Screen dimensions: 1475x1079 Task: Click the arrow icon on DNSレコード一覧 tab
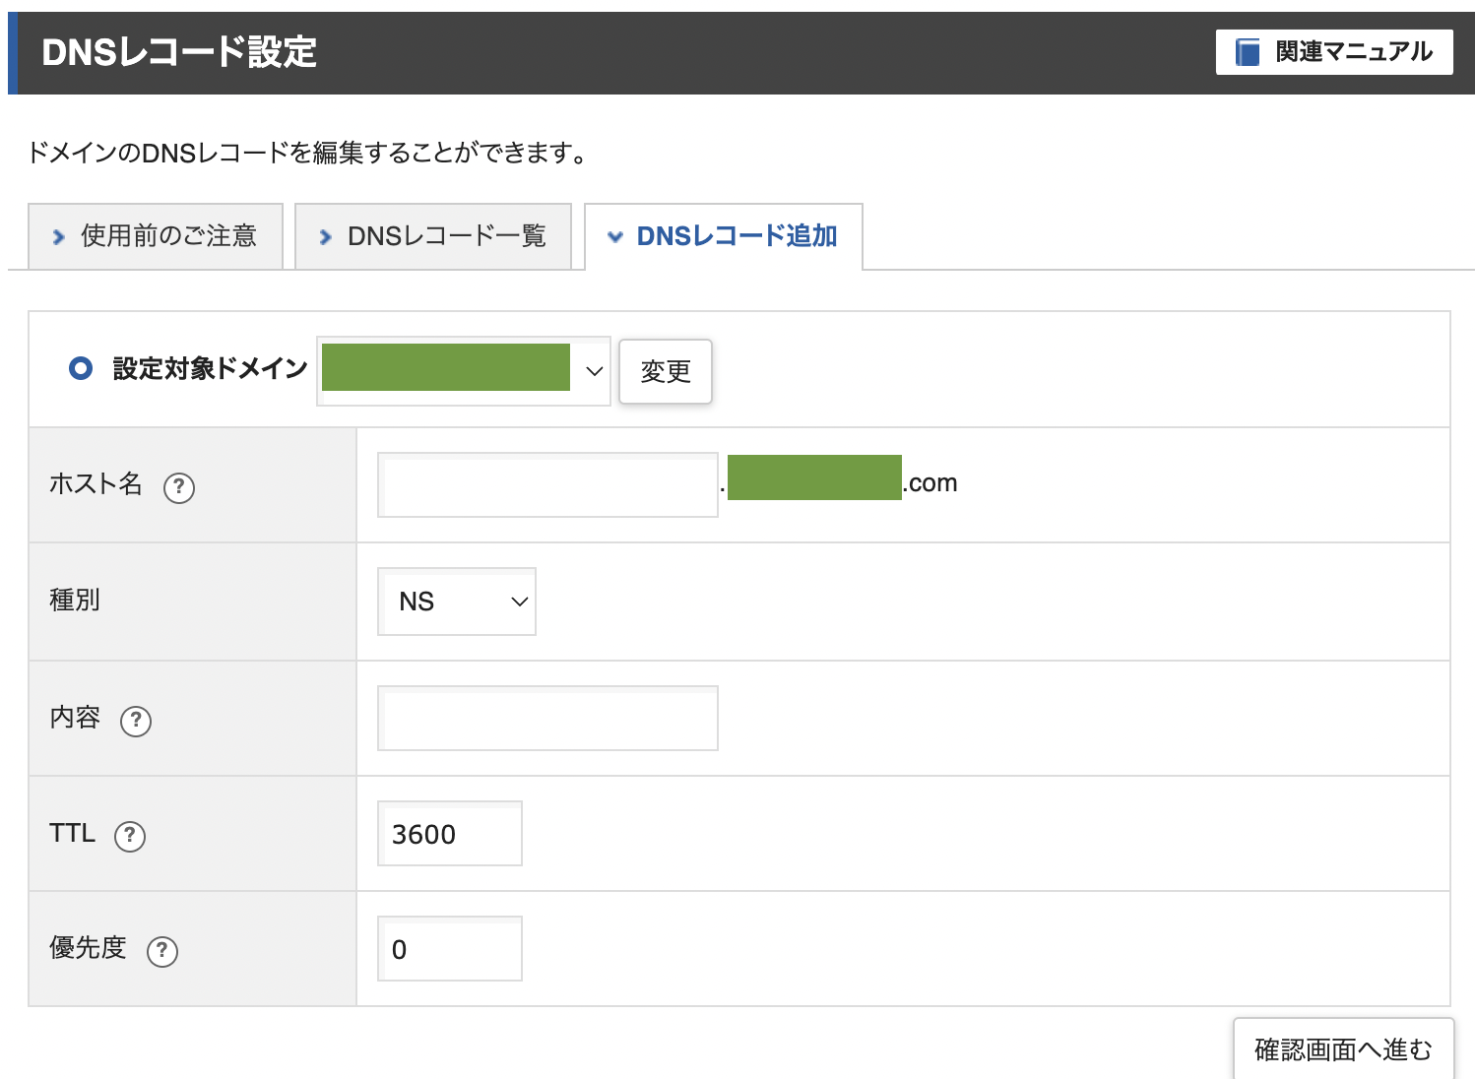pos(325,236)
